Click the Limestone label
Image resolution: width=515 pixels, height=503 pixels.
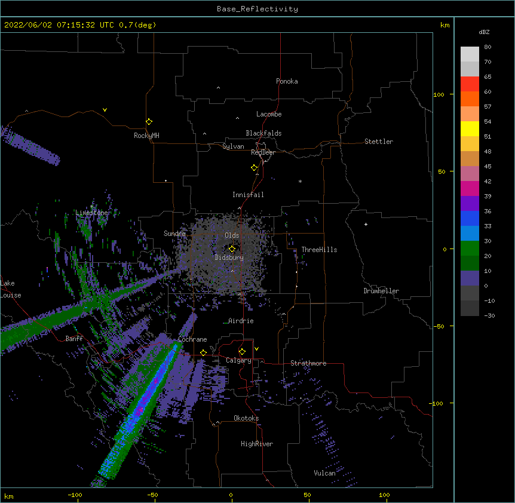click(x=91, y=213)
